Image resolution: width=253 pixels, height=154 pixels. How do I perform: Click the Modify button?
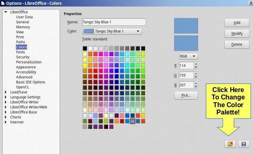point(237,34)
